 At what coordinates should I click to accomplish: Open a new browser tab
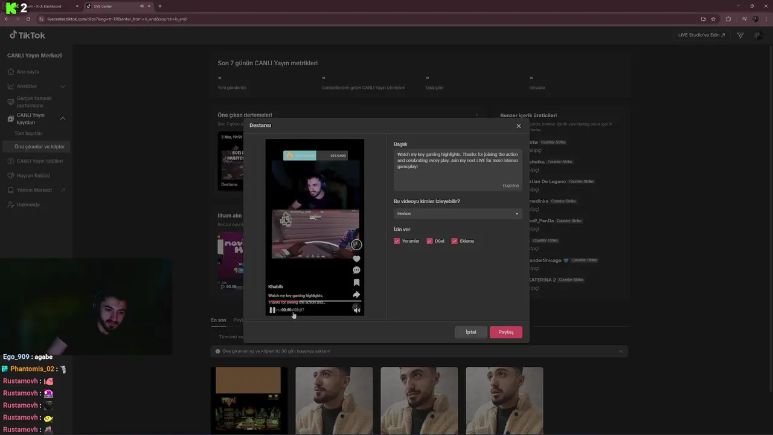pos(160,6)
